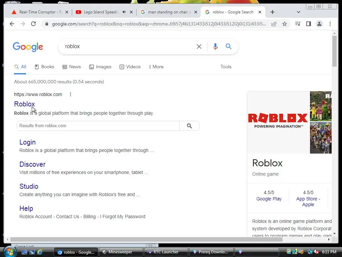The image size is (342, 257).
Task: Open Chrome side panel
Action: pos(308,24)
